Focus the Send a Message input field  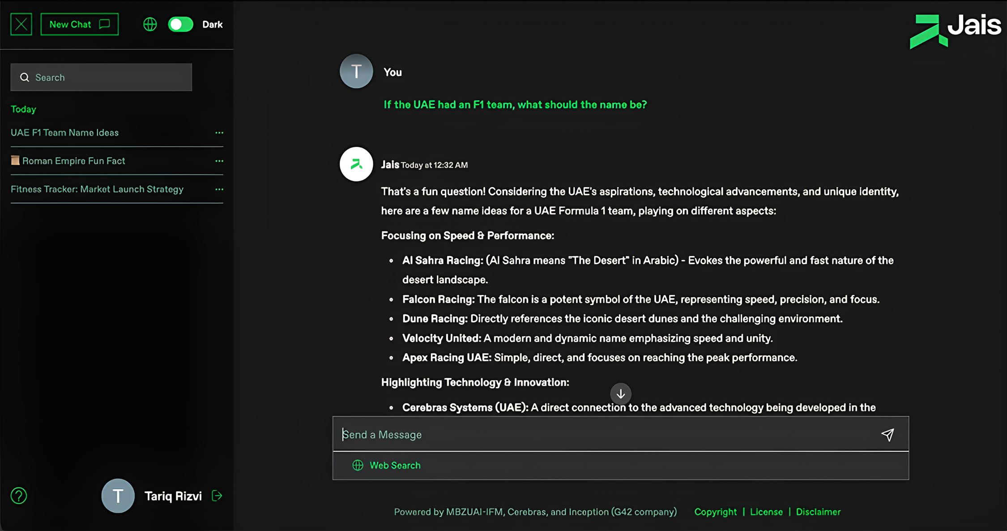[604, 434]
